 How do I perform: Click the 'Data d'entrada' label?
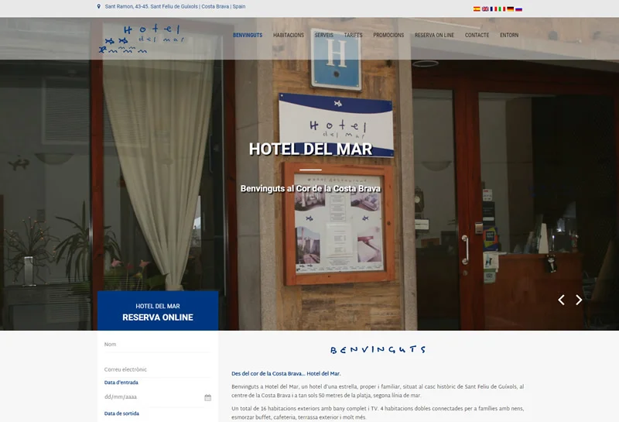point(121,383)
